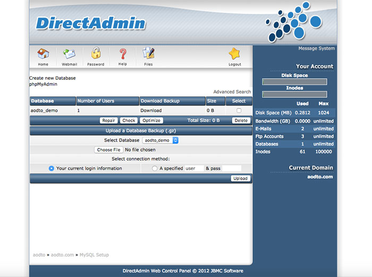Click the 'Current Domain' heading
The height and width of the screenshot is (277, 372).
[x=311, y=167]
